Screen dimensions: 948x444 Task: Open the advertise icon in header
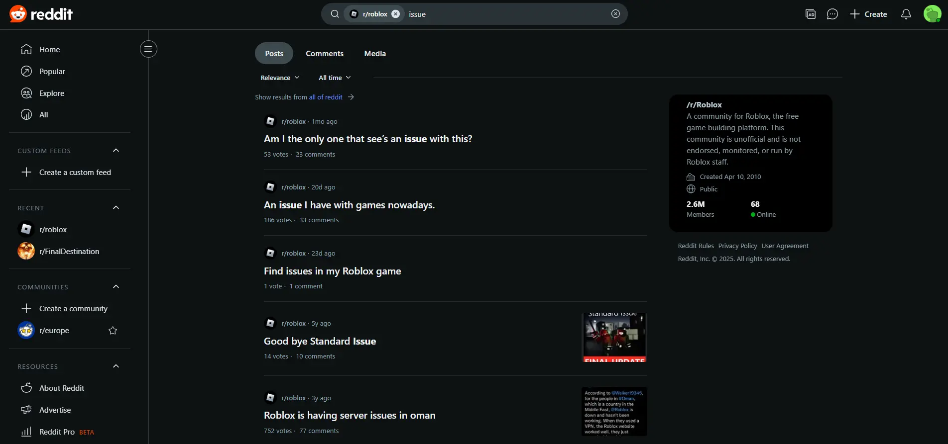(811, 14)
